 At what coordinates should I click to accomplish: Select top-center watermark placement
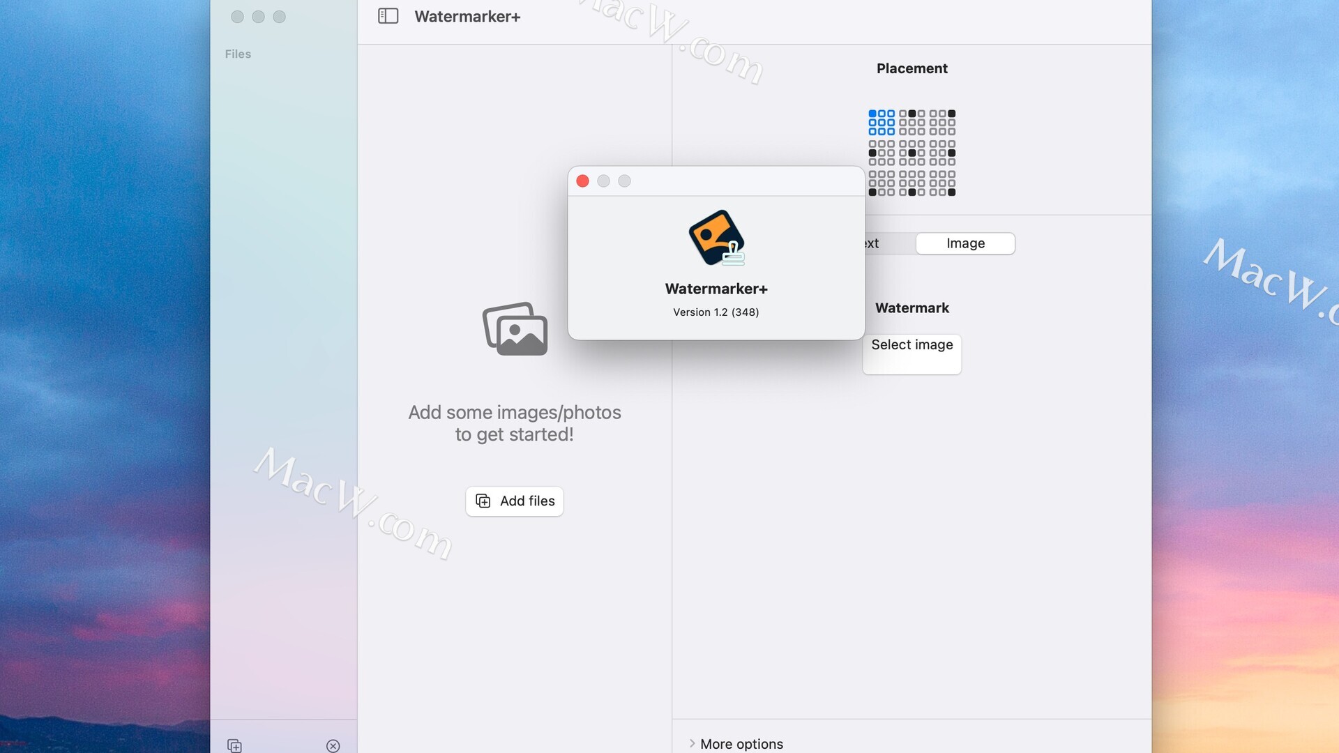912,122
